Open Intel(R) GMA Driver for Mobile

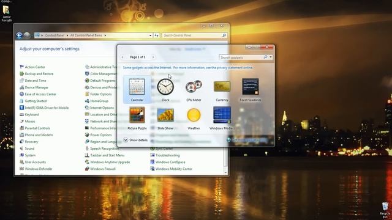click(x=44, y=108)
